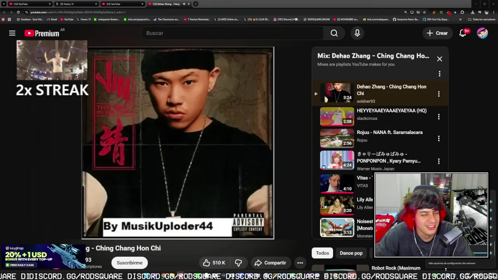The height and width of the screenshot is (280, 498).
Task: Open Todos los marcadores folder
Action: 482,19
